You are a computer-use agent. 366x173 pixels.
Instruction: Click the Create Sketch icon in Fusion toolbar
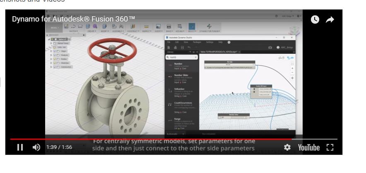pos(67,26)
